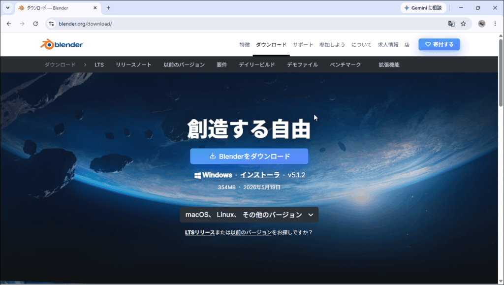Open the ダウンロード top nav item

(x=271, y=45)
